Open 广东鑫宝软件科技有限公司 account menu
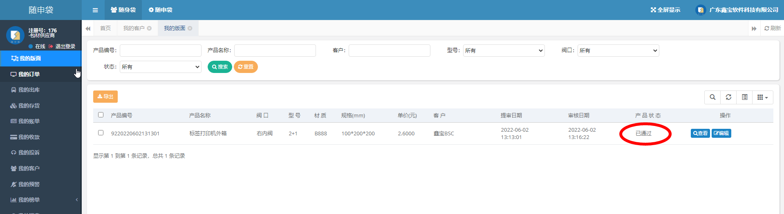The height and width of the screenshot is (214, 784). tap(737, 10)
